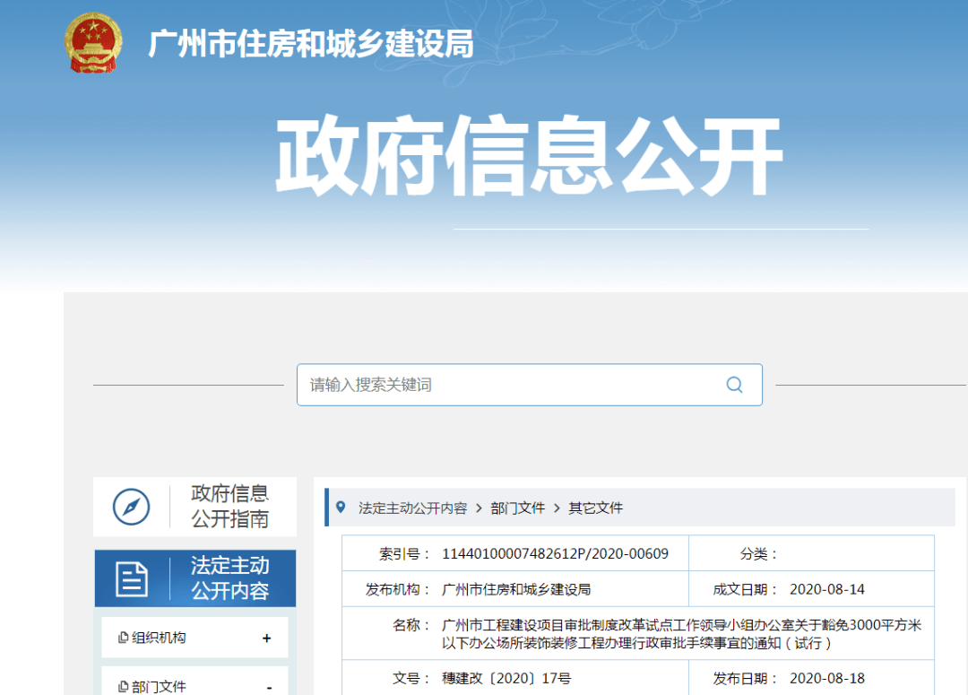Collapse 部门文件 with minus sign
Screen dimensions: 968x695
[269, 688]
